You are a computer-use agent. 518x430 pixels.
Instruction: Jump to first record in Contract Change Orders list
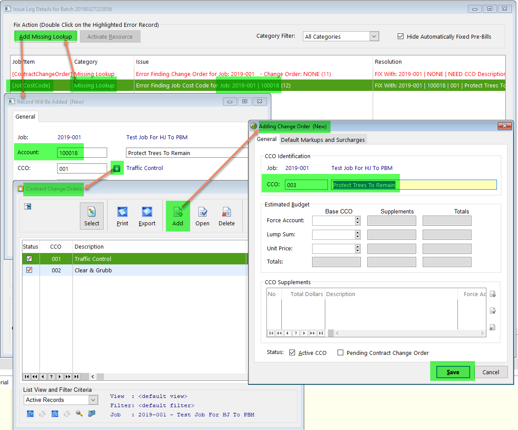tap(27, 376)
